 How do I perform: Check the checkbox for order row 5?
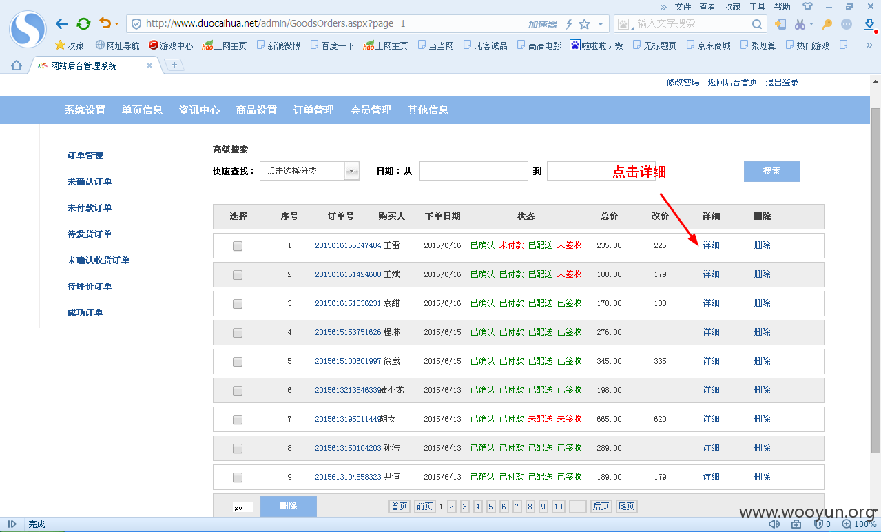click(238, 362)
